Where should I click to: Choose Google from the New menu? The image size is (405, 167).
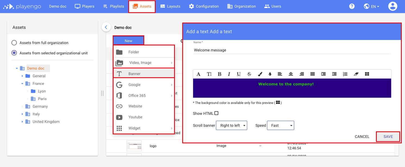144,85
